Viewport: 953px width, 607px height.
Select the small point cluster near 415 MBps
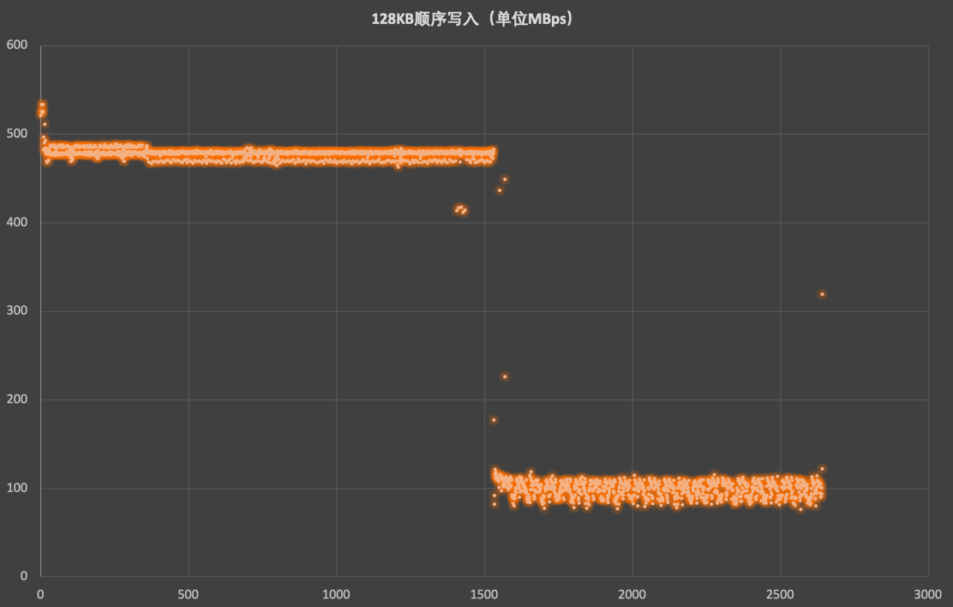tap(460, 209)
